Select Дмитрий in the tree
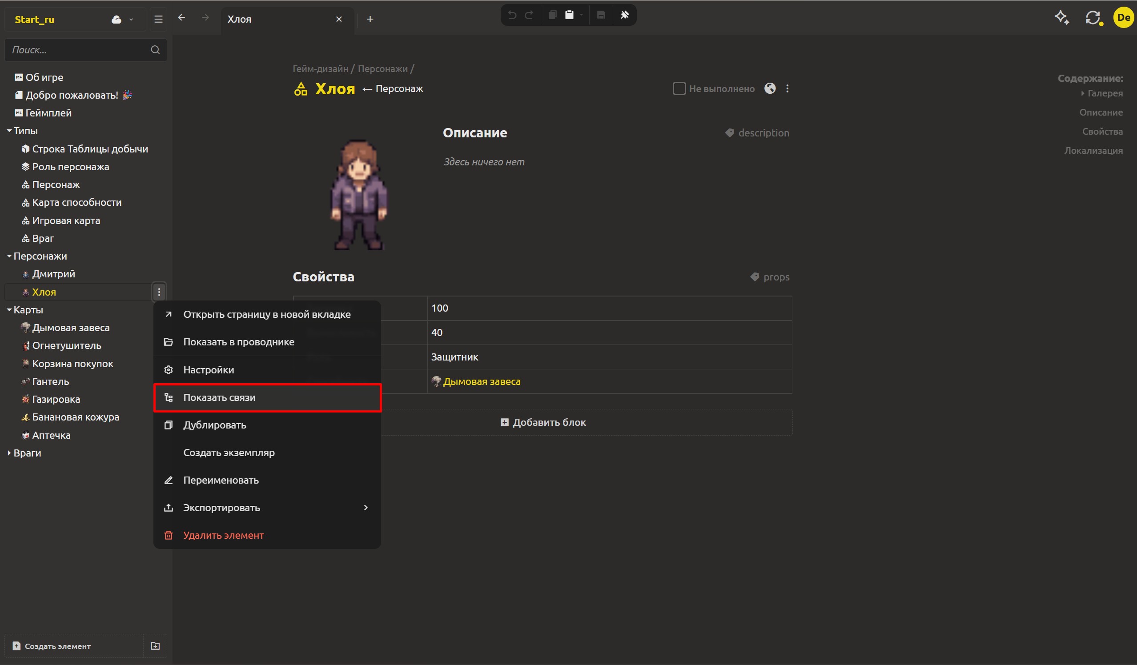Screen dimensions: 1137x665 (x=53, y=274)
